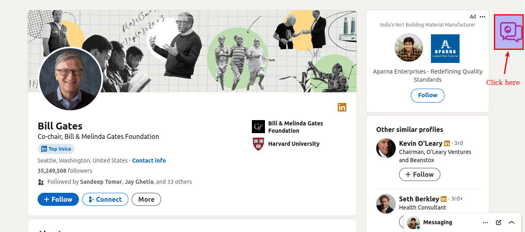Follow Kevin O'Leary

tap(420, 174)
